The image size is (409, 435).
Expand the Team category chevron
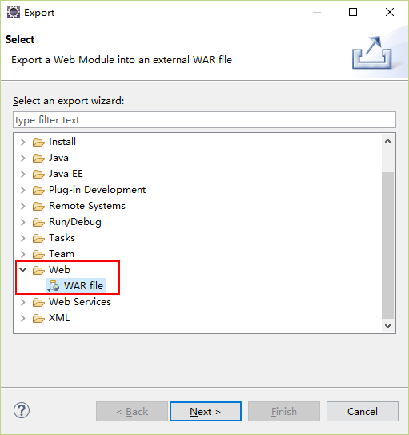point(23,254)
